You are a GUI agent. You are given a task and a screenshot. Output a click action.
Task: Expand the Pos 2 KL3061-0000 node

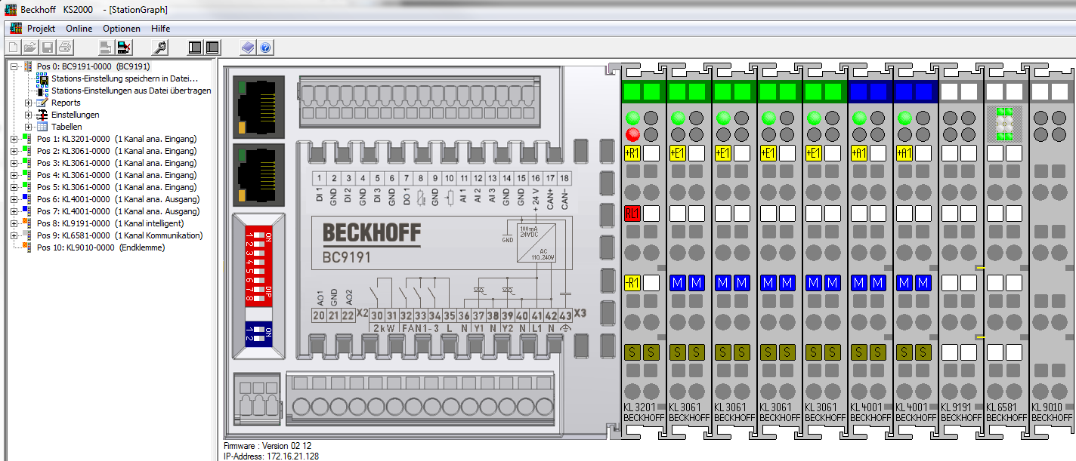[x=14, y=151]
